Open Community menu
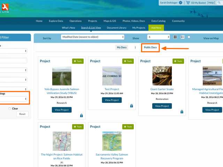The width and height of the screenshot is (223, 167). [178, 21]
